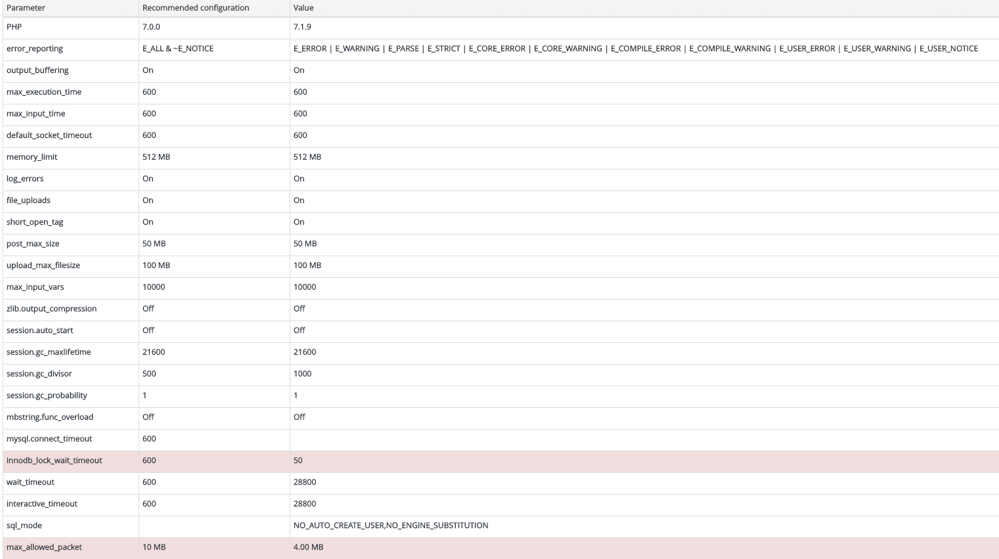Click the max_input_vars parameter name
This screenshot has height=559, width=999.
(35, 287)
